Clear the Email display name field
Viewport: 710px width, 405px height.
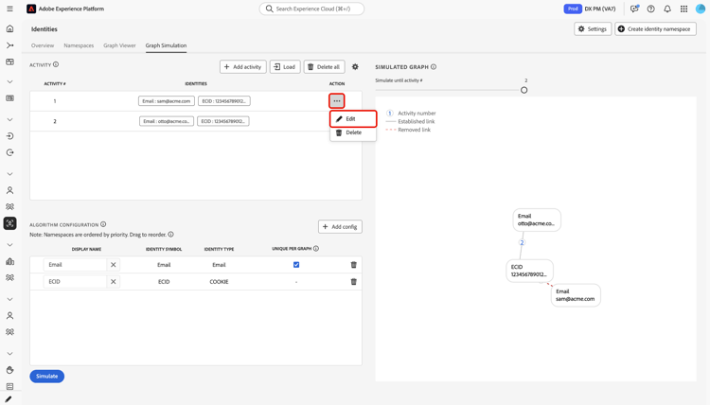pyautogui.click(x=114, y=265)
